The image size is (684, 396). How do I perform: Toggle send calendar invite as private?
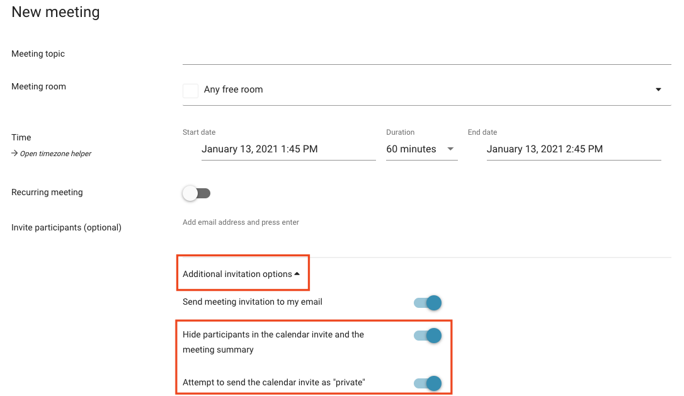coord(428,383)
